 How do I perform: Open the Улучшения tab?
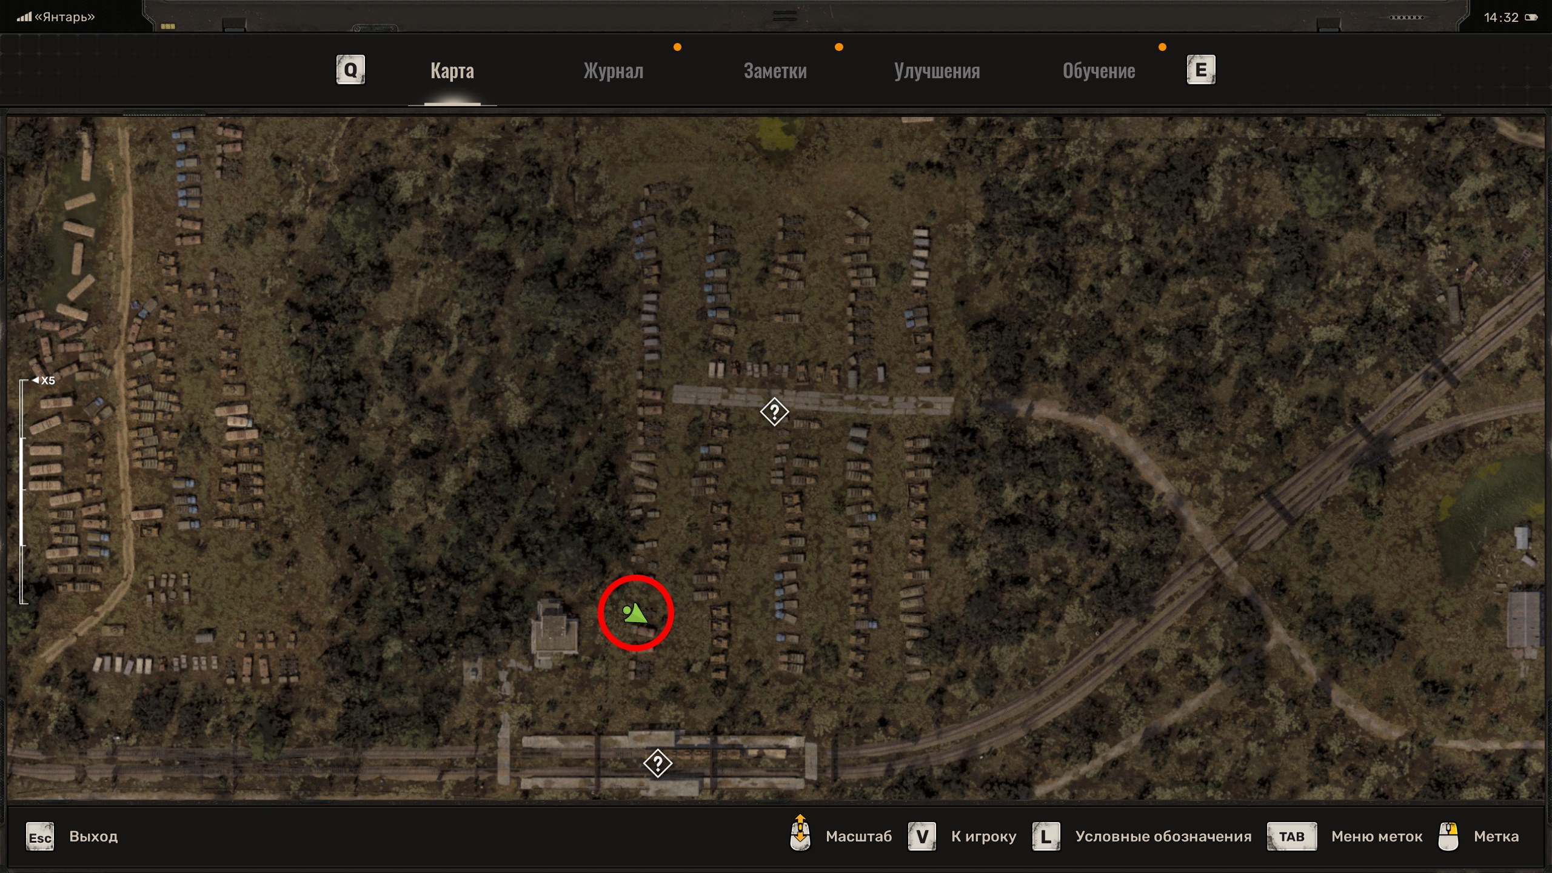pos(937,71)
